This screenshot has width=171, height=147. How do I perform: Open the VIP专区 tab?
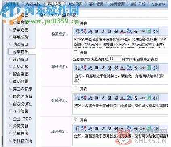coord(159,4)
